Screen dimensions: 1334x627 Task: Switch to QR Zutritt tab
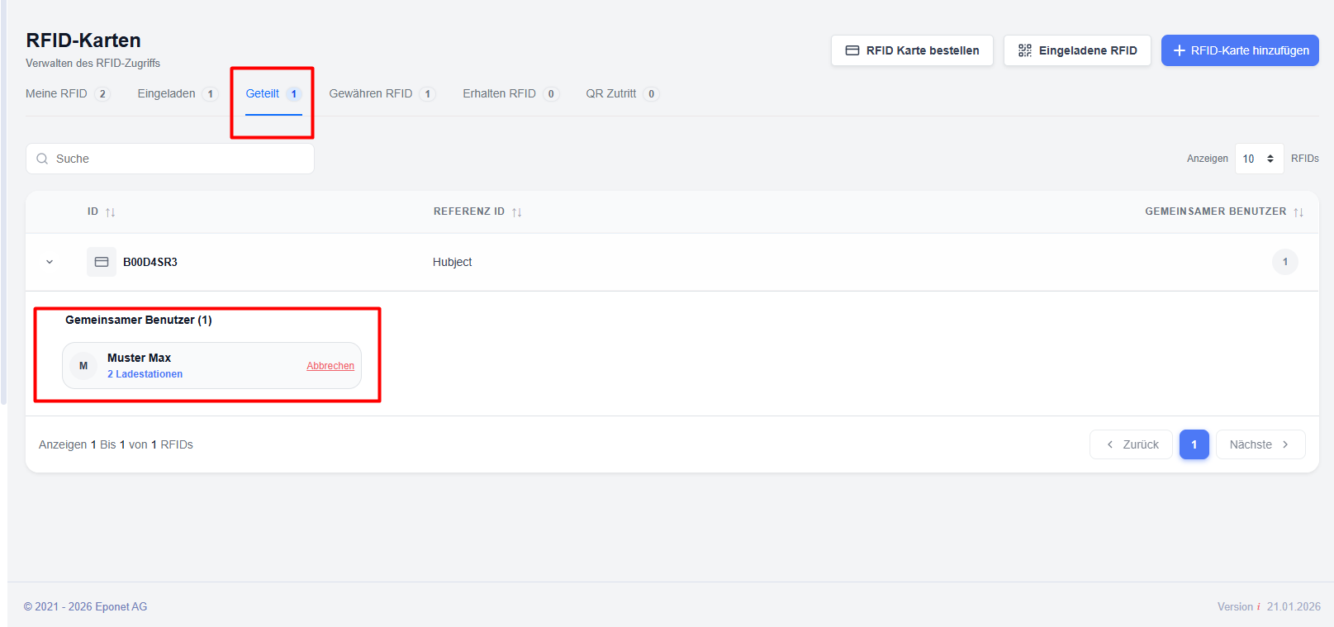[x=622, y=93]
